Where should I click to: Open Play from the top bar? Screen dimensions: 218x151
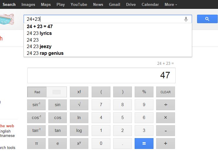click(x=61, y=4)
